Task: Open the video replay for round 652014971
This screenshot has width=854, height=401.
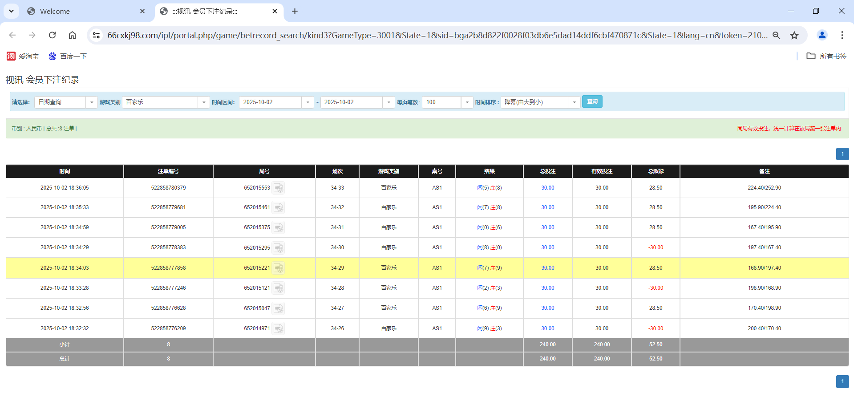Action: coord(279,328)
